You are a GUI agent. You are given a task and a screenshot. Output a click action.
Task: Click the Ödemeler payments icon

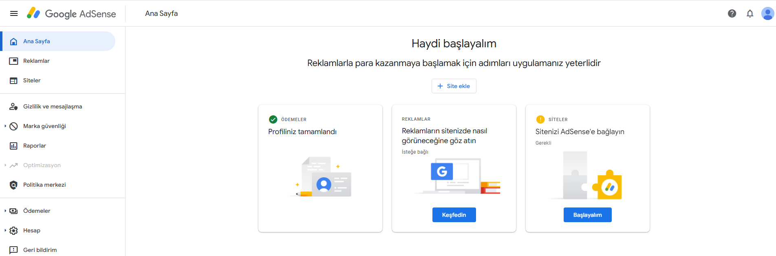coord(13,211)
